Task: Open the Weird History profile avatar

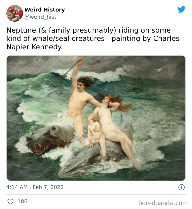Action: point(15,13)
